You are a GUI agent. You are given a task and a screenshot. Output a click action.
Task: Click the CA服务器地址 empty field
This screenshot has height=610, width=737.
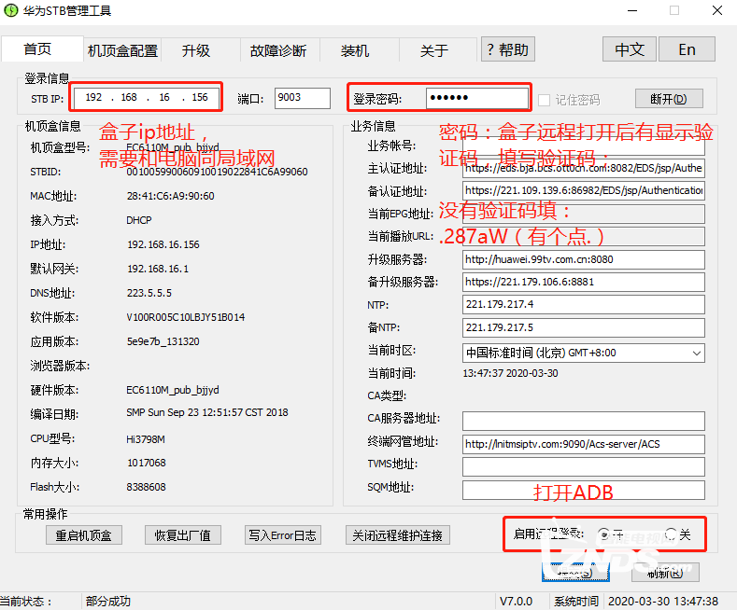583,421
